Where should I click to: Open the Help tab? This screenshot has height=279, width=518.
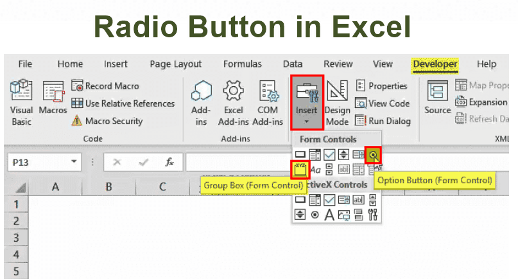click(x=487, y=64)
